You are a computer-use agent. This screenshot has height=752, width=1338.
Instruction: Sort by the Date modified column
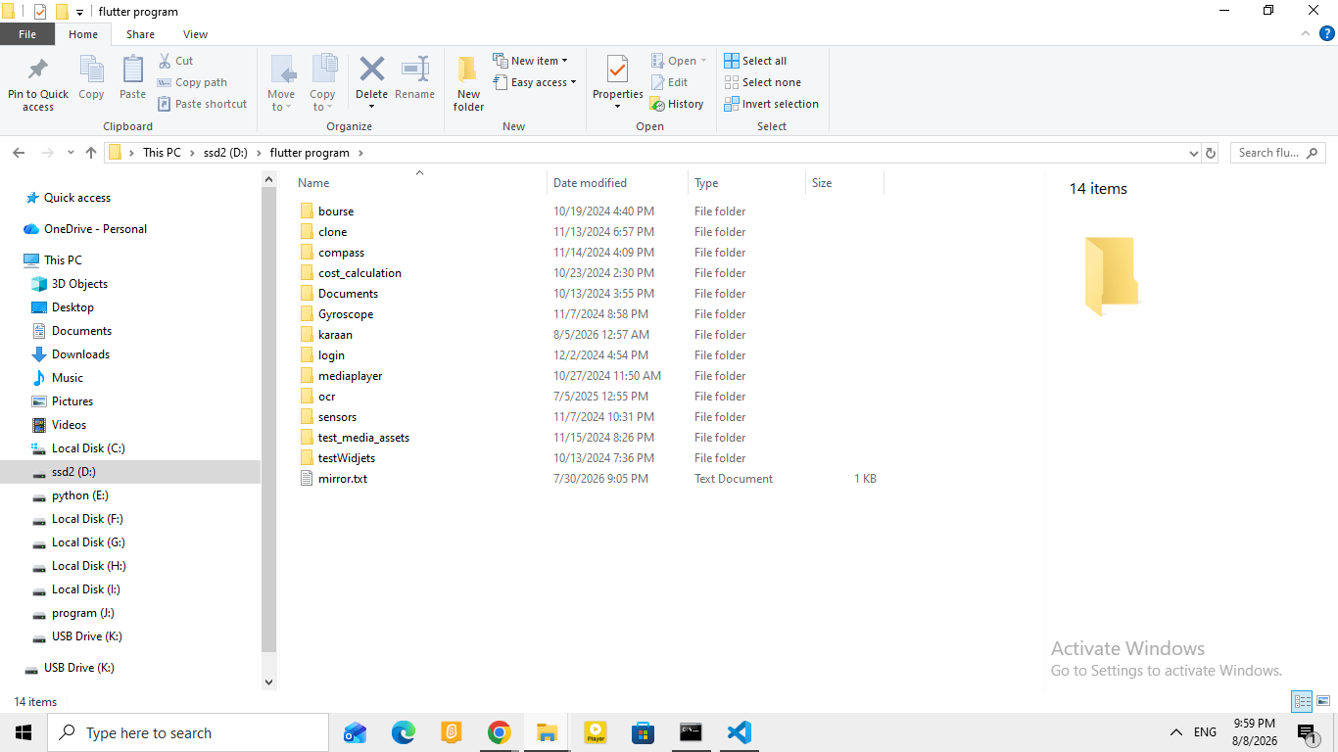617,183
